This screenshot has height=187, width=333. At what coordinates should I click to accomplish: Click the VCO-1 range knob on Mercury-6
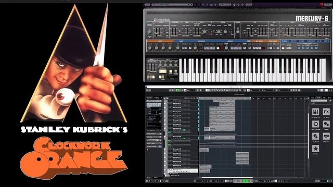(204, 32)
